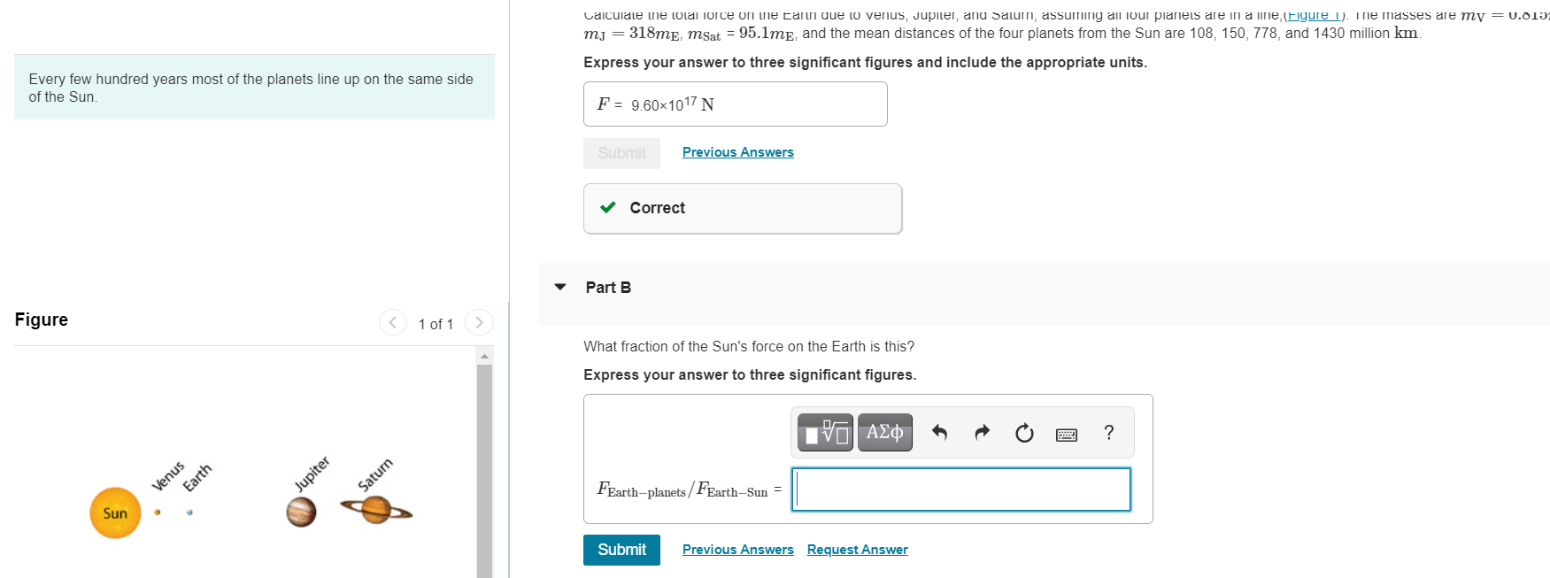1550x578 pixels.
Task: Open the Greek symbols ΑΣφ palette
Action: click(884, 433)
